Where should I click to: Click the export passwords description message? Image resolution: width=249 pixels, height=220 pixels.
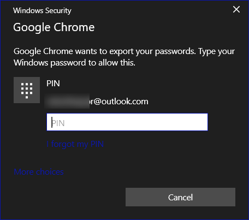(124, 57)
